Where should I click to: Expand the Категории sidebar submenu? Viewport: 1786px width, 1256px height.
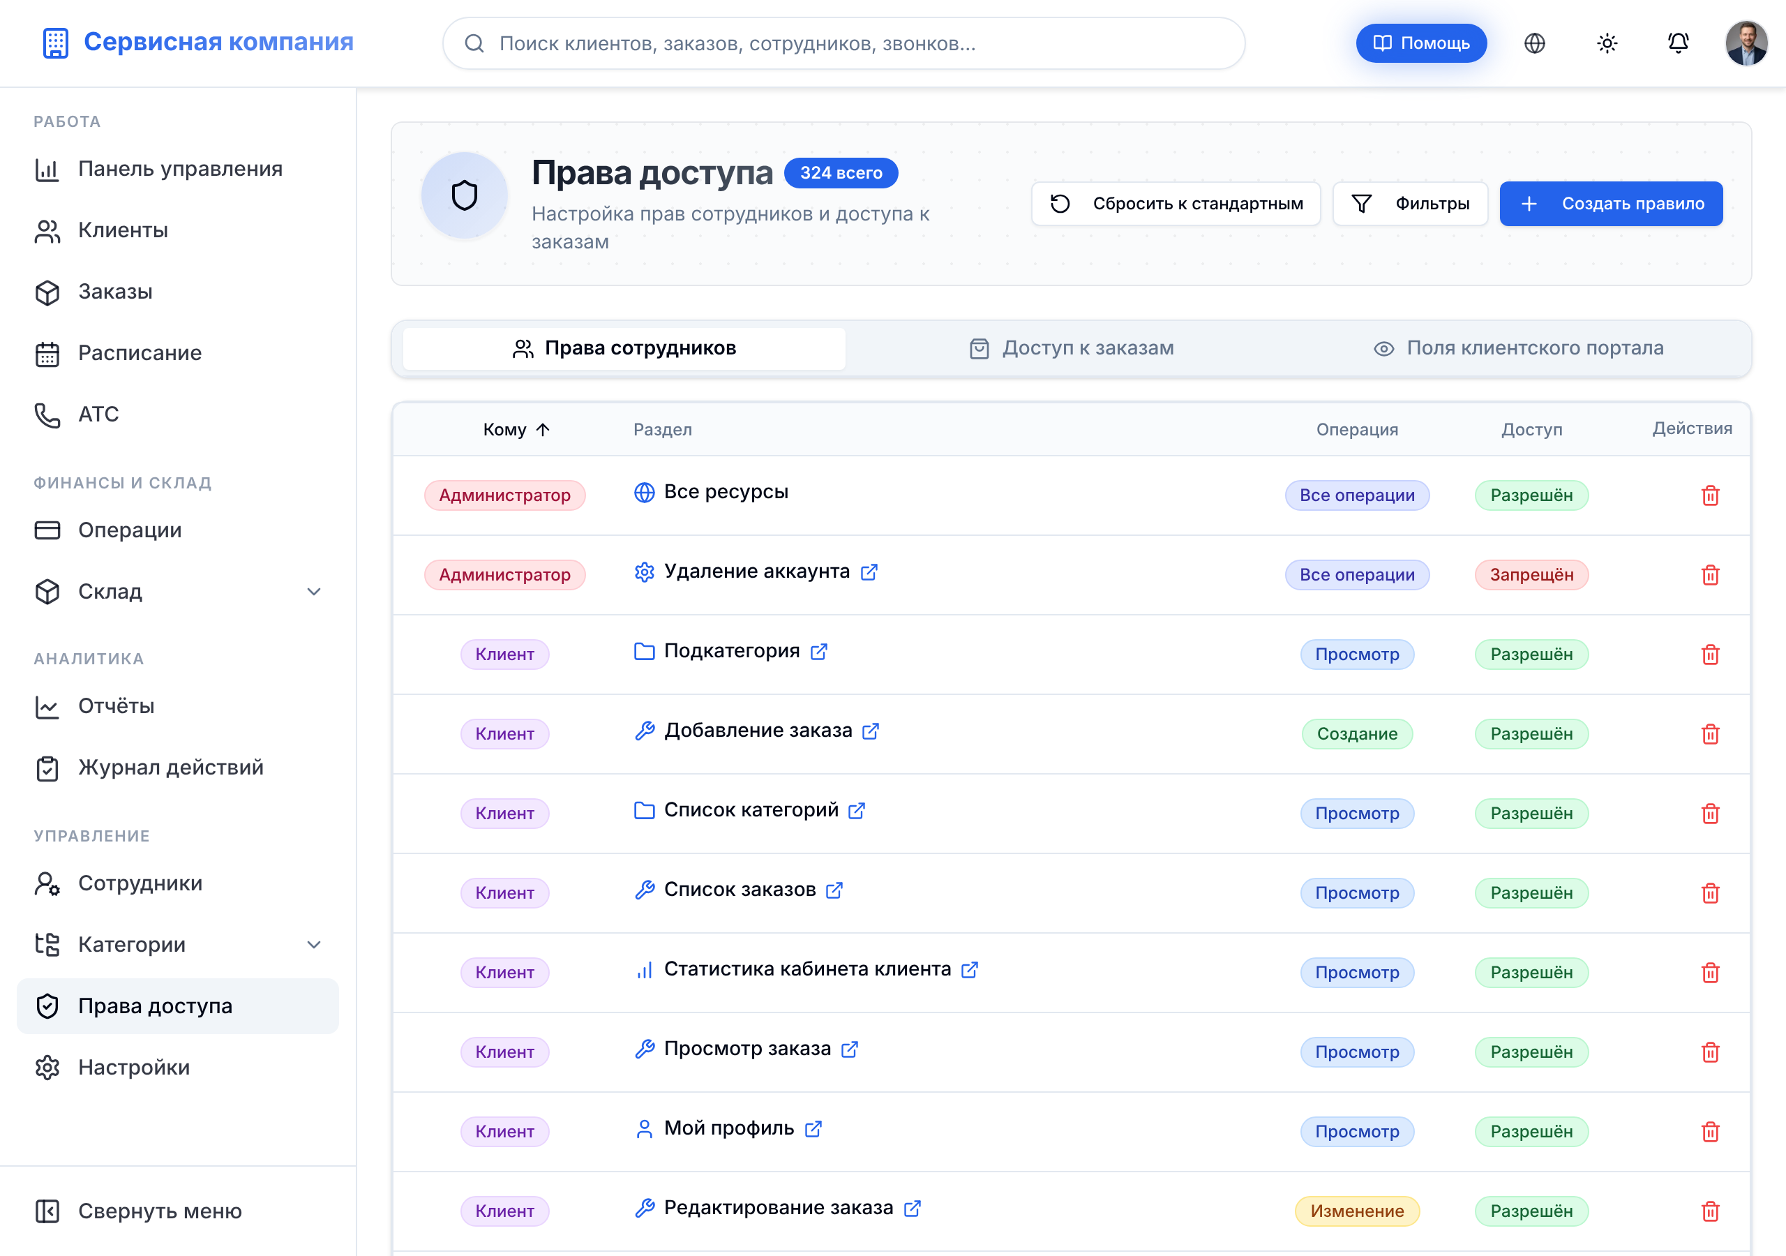pyautogui.click(x=313, y=945)
